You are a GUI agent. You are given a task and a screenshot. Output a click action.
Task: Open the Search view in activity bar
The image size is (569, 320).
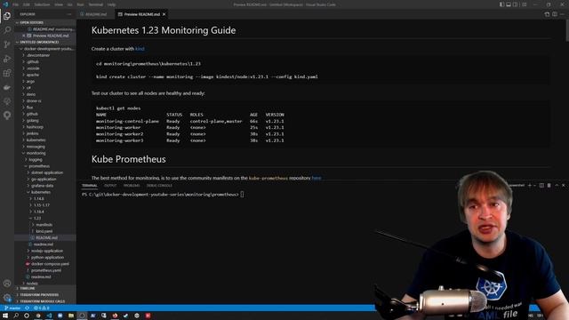pyautogui.click(x=7, y=30)
